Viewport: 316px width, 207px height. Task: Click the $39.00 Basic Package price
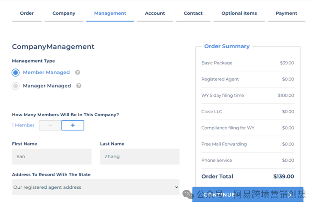click(x=287, y=63)
